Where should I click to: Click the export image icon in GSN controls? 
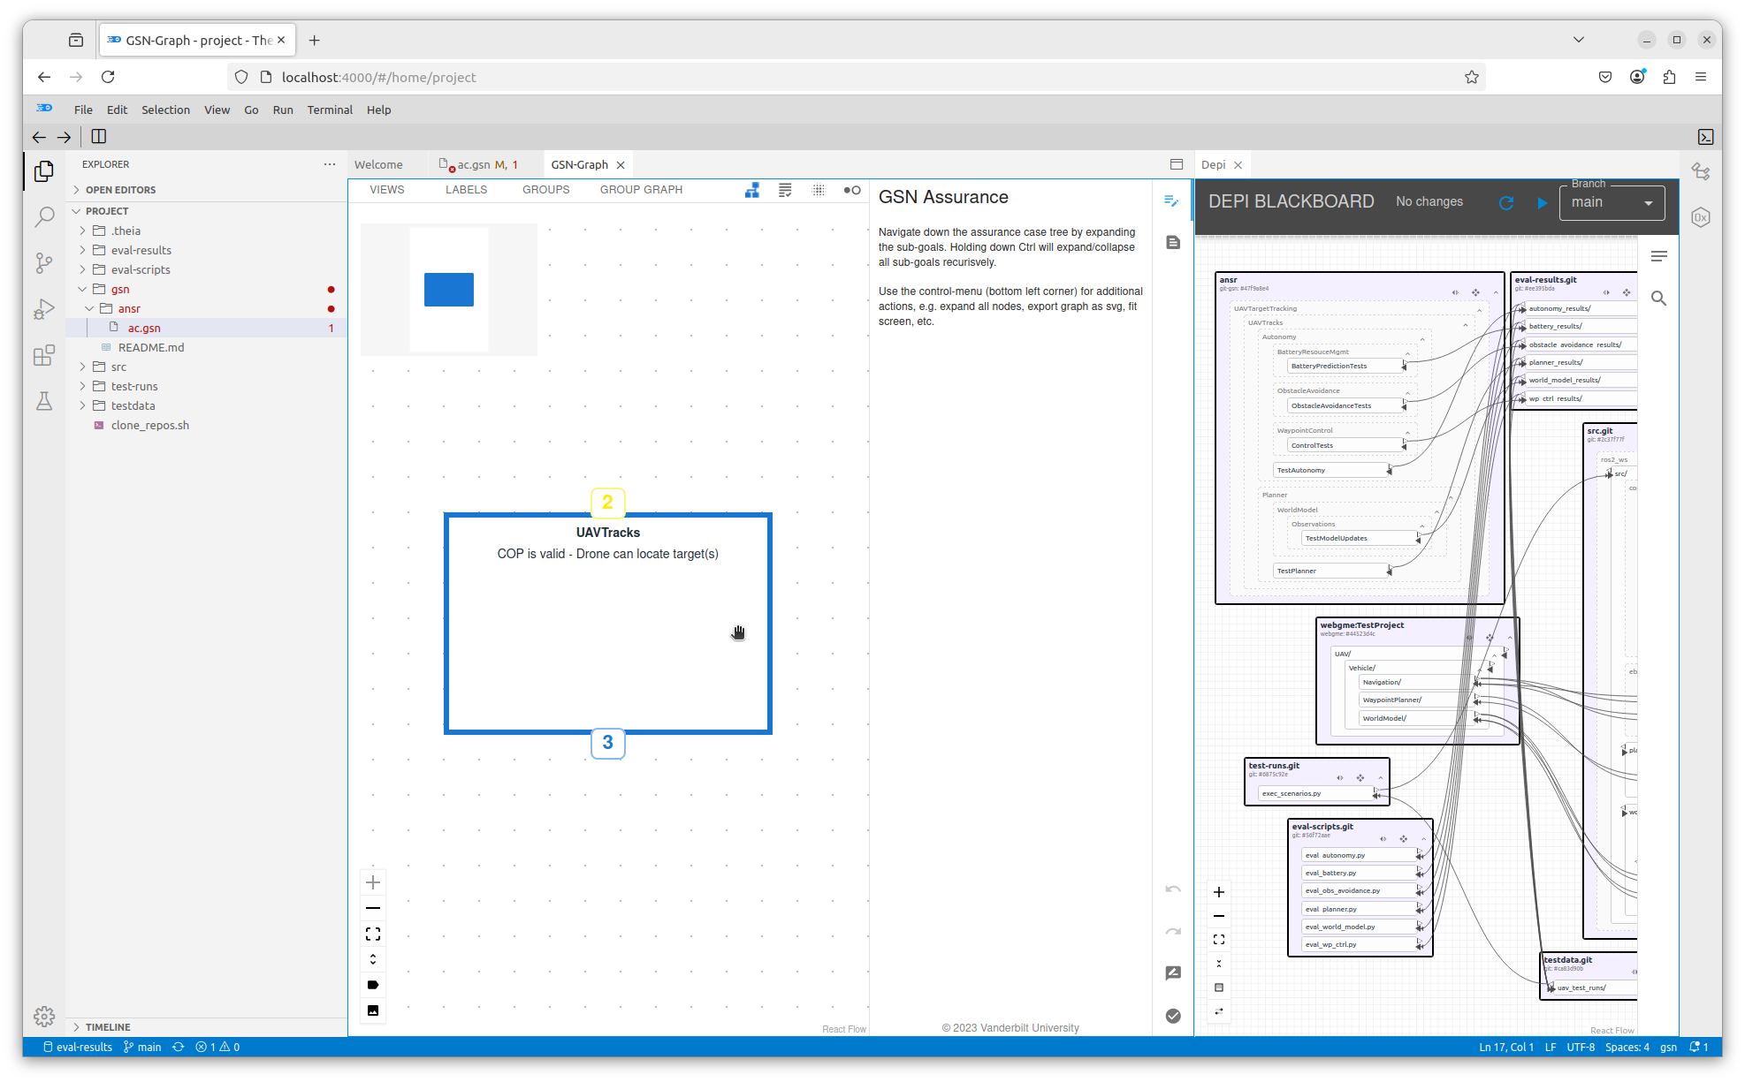click(373, 1010)
